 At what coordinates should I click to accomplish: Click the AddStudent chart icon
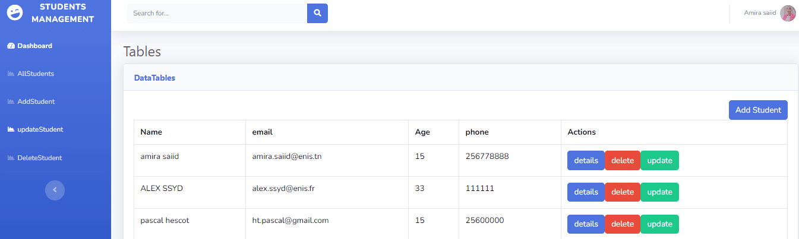click(x=11, y=101)
